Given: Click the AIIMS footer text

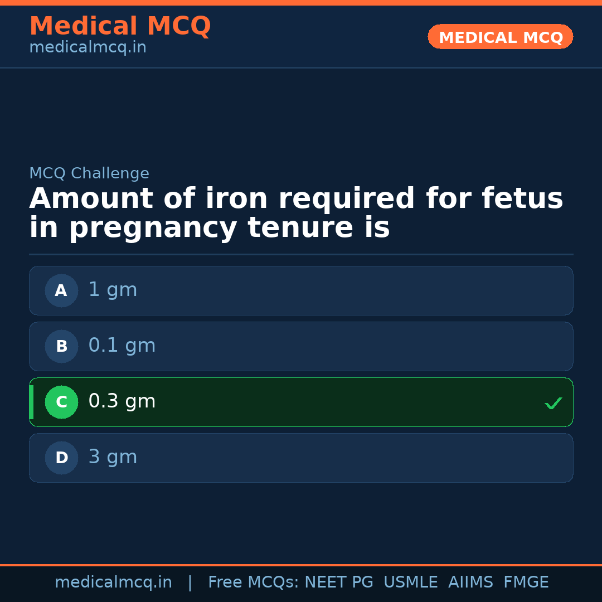Looking at the screenshot, I should (470, 582).
